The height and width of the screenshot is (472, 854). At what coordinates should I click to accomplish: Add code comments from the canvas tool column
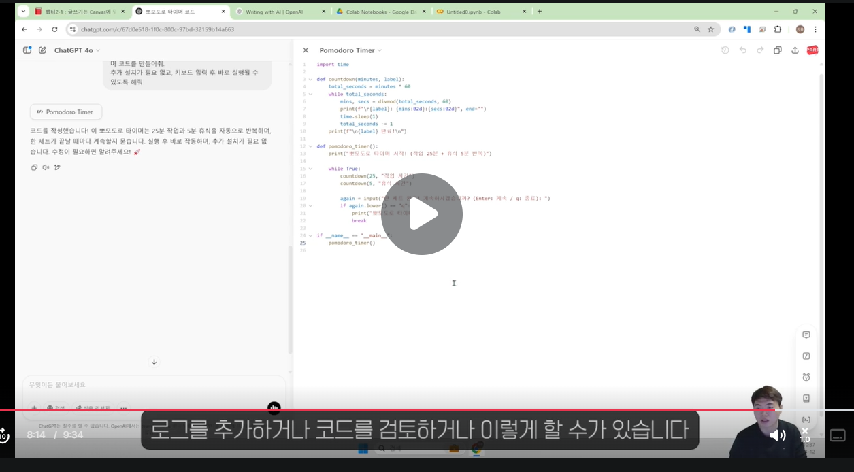point(806,335)
